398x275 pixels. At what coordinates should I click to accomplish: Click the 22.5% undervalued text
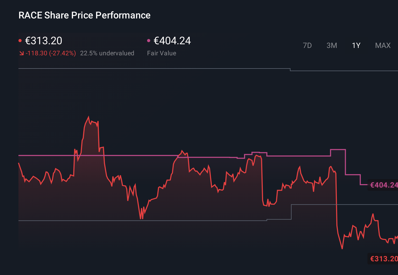[107, 53]
